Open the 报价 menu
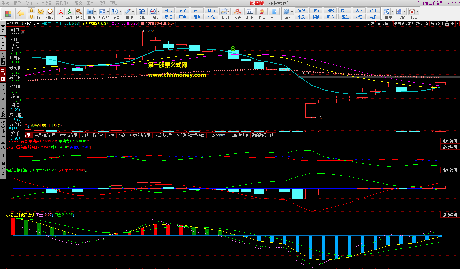This screenshot has height=269, width=460. click(17, 3)
